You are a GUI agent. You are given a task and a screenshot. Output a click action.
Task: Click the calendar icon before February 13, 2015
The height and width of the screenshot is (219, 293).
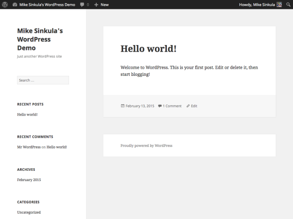123,106
